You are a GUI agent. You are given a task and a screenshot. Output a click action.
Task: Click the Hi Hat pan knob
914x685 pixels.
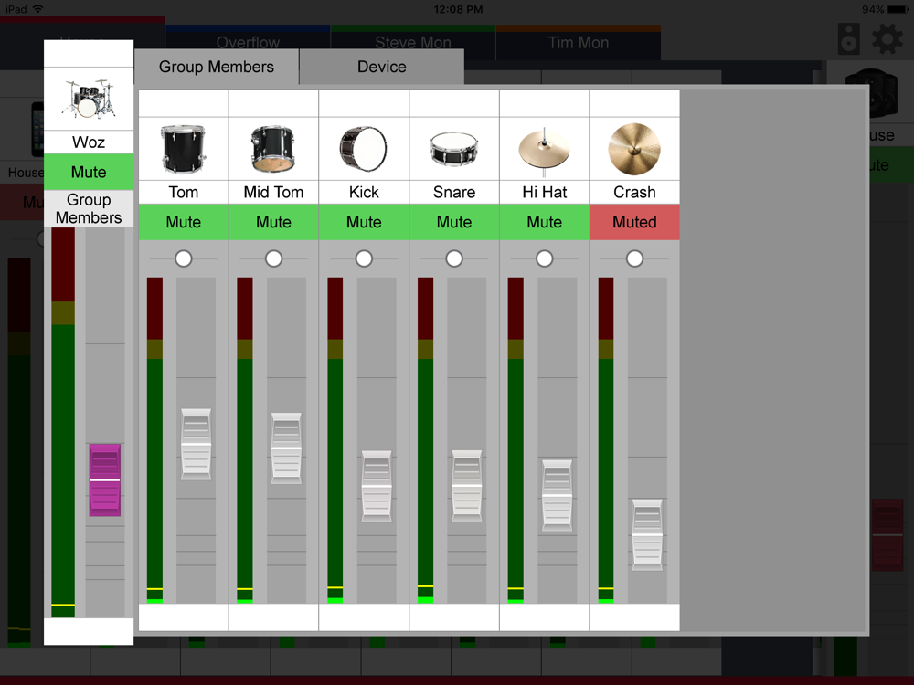tap(544, 258)
